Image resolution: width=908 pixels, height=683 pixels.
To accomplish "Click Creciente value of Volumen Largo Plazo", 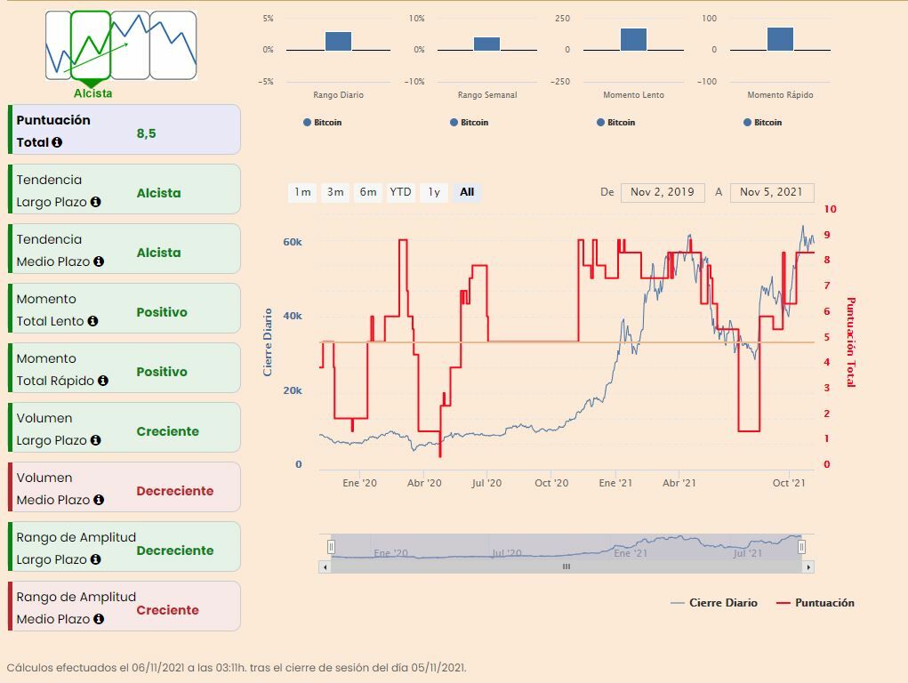I will tap(167, 431).
